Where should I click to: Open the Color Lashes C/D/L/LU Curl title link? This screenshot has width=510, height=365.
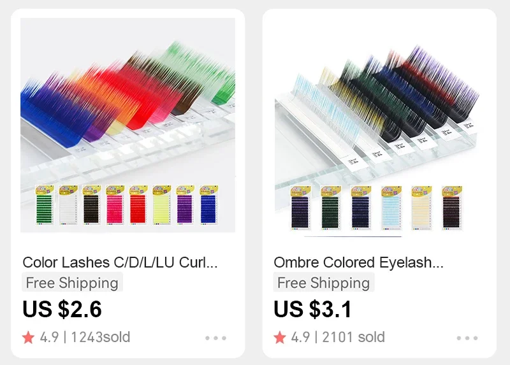pyautogui.click(x=120, y=262)
